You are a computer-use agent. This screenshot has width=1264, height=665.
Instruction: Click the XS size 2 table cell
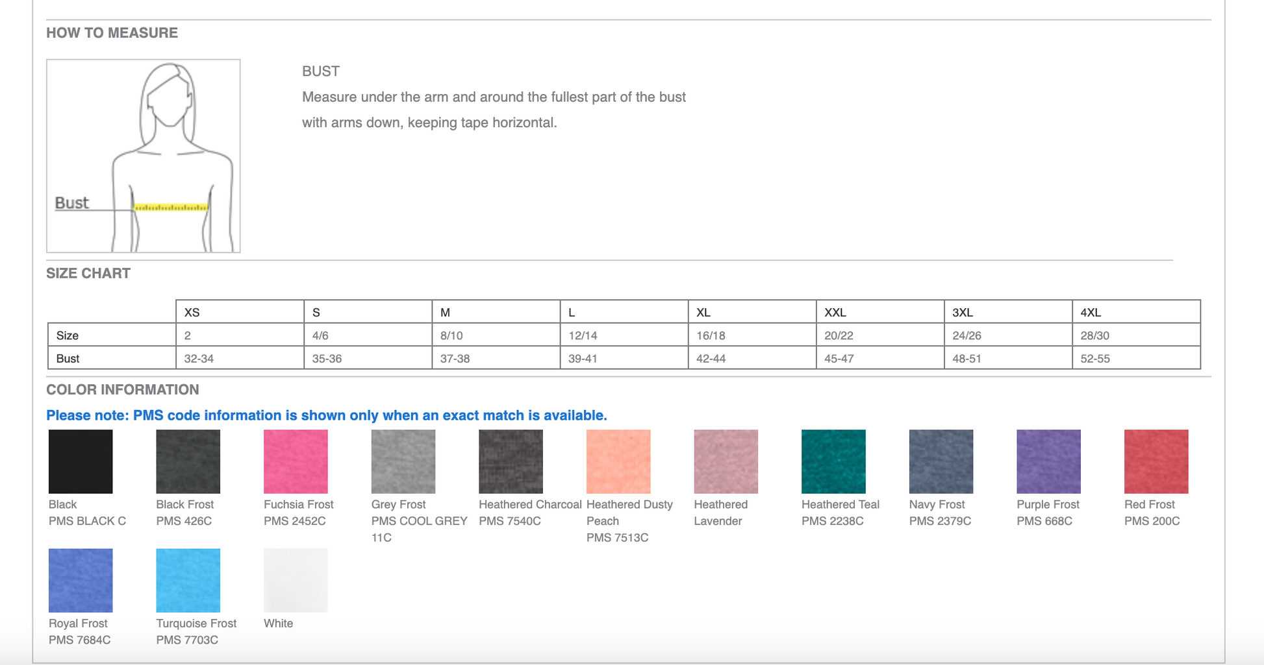(x=240, y=335)
